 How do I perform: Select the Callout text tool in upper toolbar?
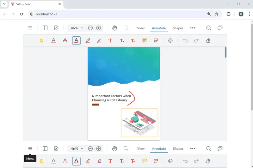[122, 41]
